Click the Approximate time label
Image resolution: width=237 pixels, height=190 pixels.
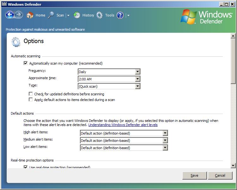pyautogui.click(x=42, y=78)
